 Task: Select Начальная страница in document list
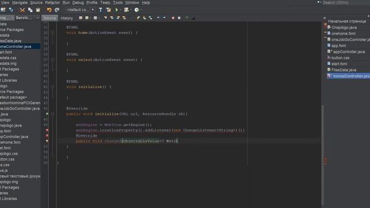tap(347, 21)
